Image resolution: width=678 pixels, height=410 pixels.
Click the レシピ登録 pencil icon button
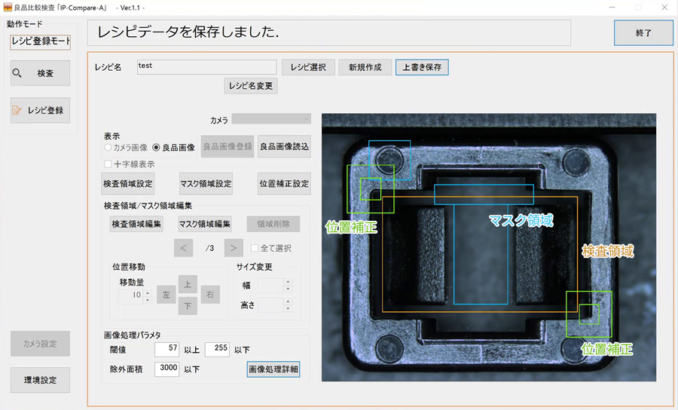pyautogui.click(x=40, y=110)
